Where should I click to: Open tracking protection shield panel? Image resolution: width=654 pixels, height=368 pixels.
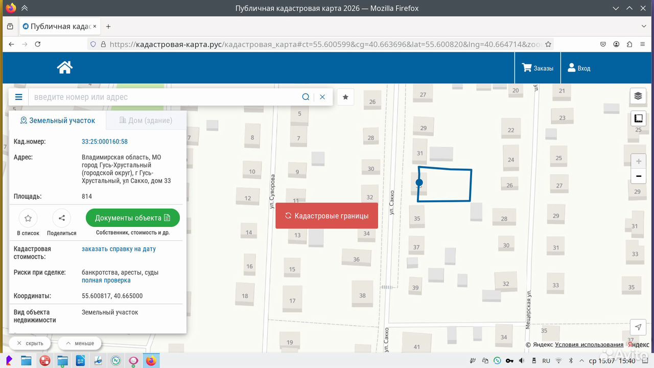click(93, 44)
